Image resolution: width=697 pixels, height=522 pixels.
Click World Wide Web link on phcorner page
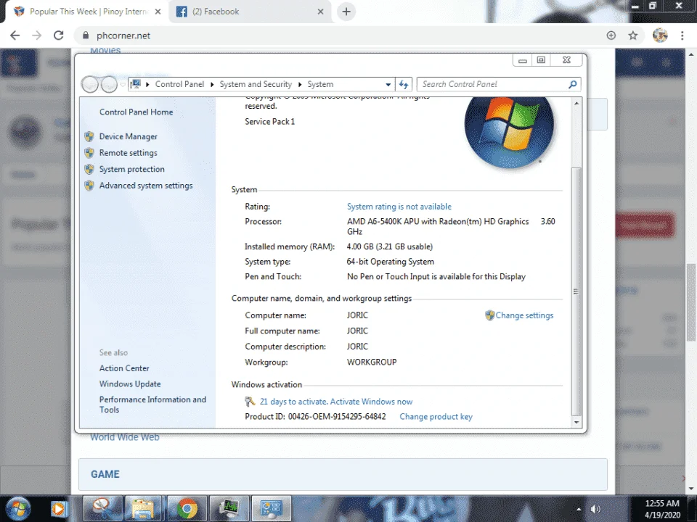coord(124,437)
